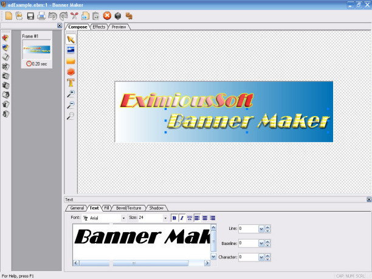Click the clock icon under Frame #1
The height and width of the screenshot is (279, 372).
29,64
